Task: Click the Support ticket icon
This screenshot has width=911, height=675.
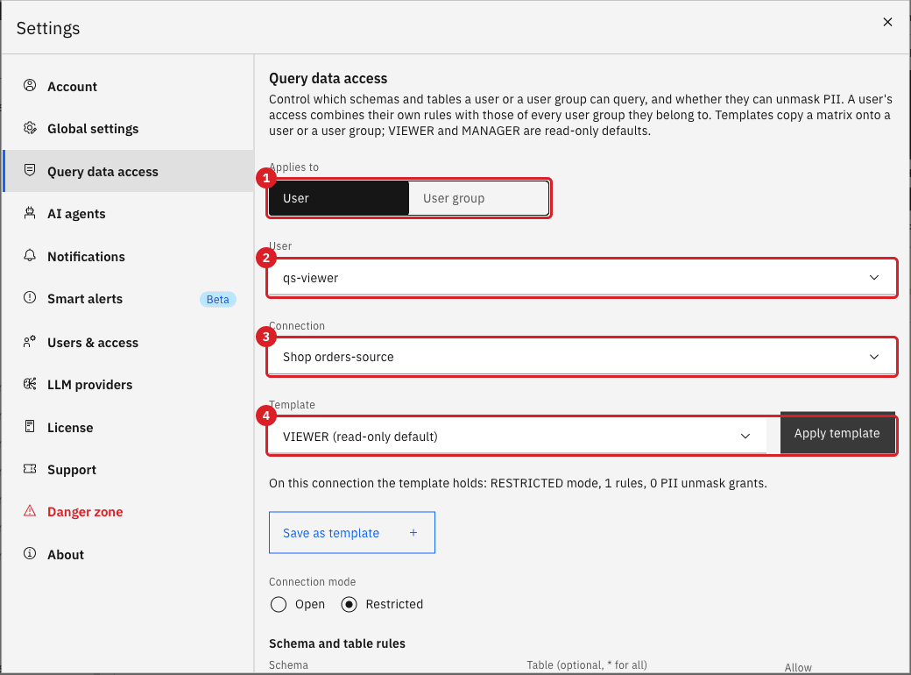Action: [x=30, y=469]
